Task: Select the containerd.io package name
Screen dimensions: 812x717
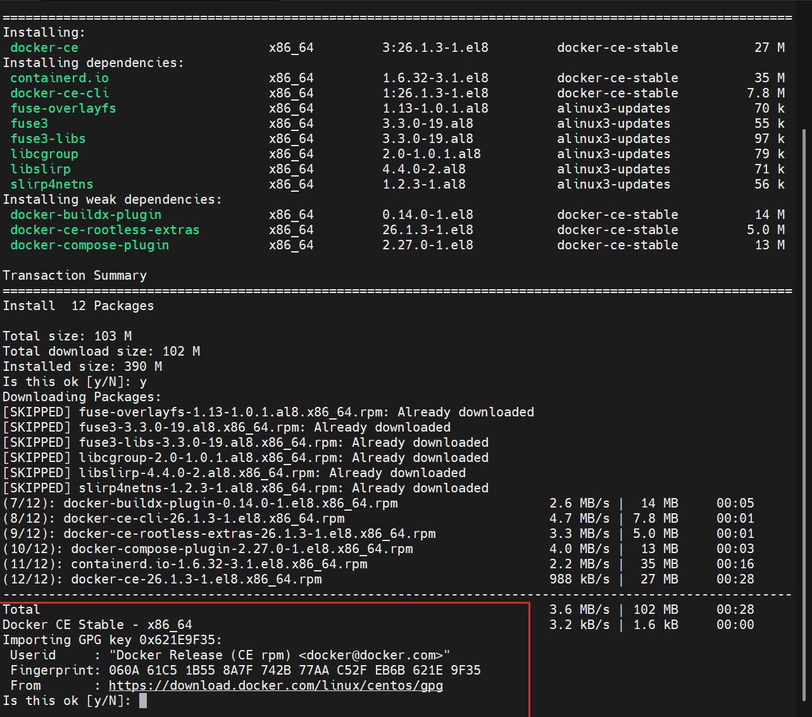Action: [59, 77]
